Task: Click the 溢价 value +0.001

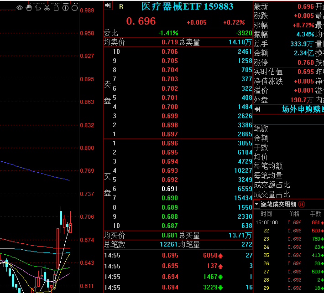Action: click(304, 90)
